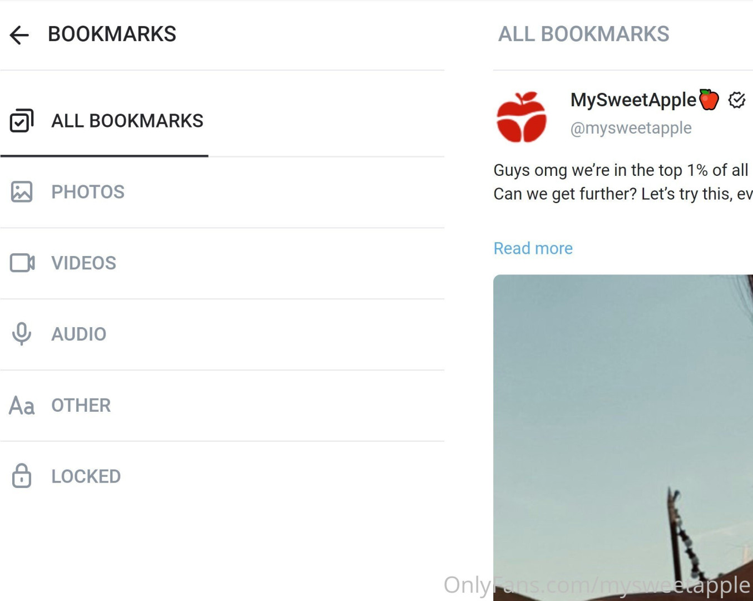Open the Videos bookmarks tab
This screenshot has height=601, width=753.
pos(83,263)
